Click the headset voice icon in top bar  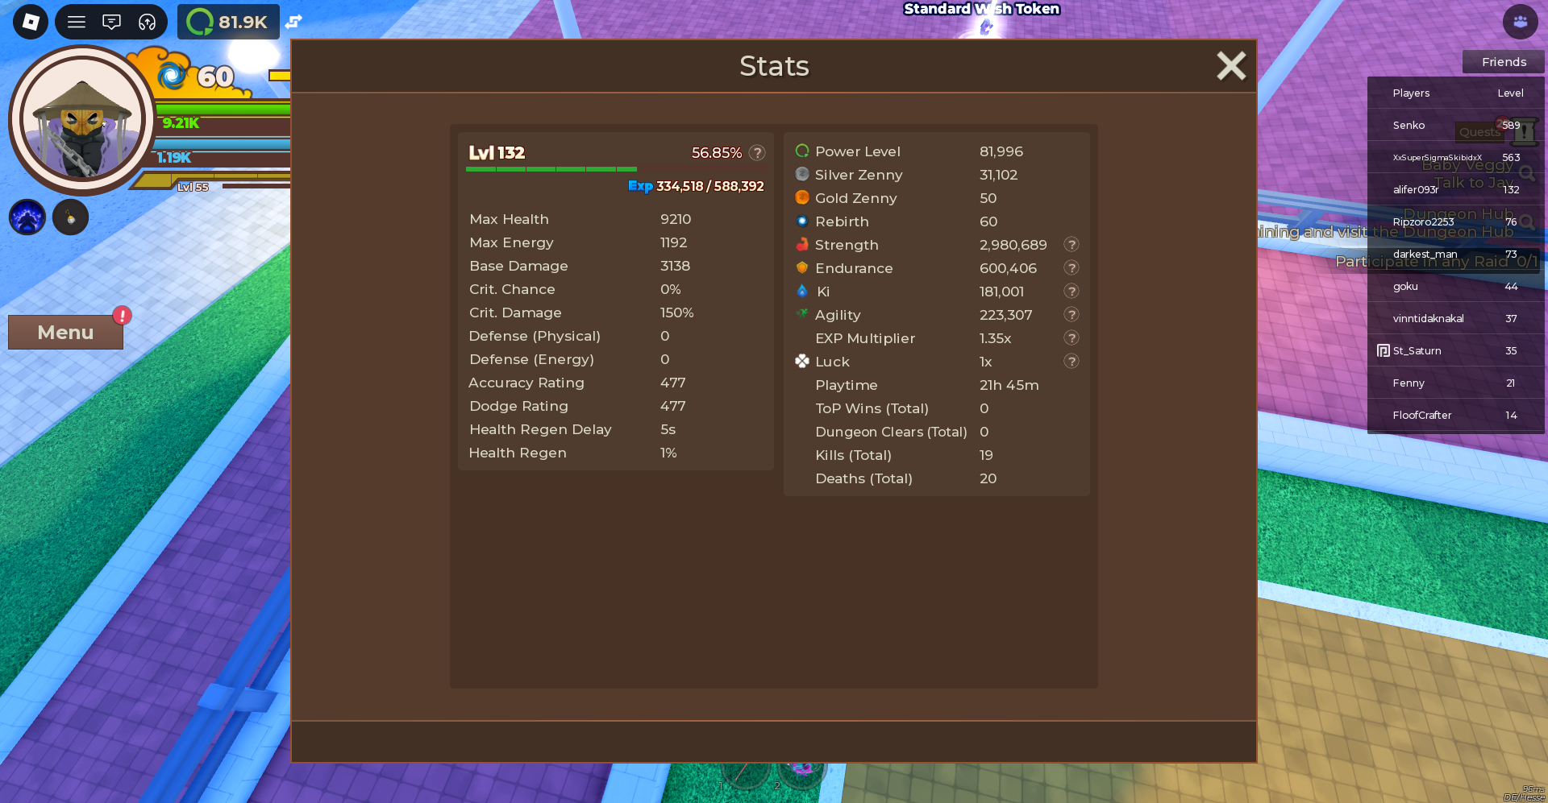point(147,22)
